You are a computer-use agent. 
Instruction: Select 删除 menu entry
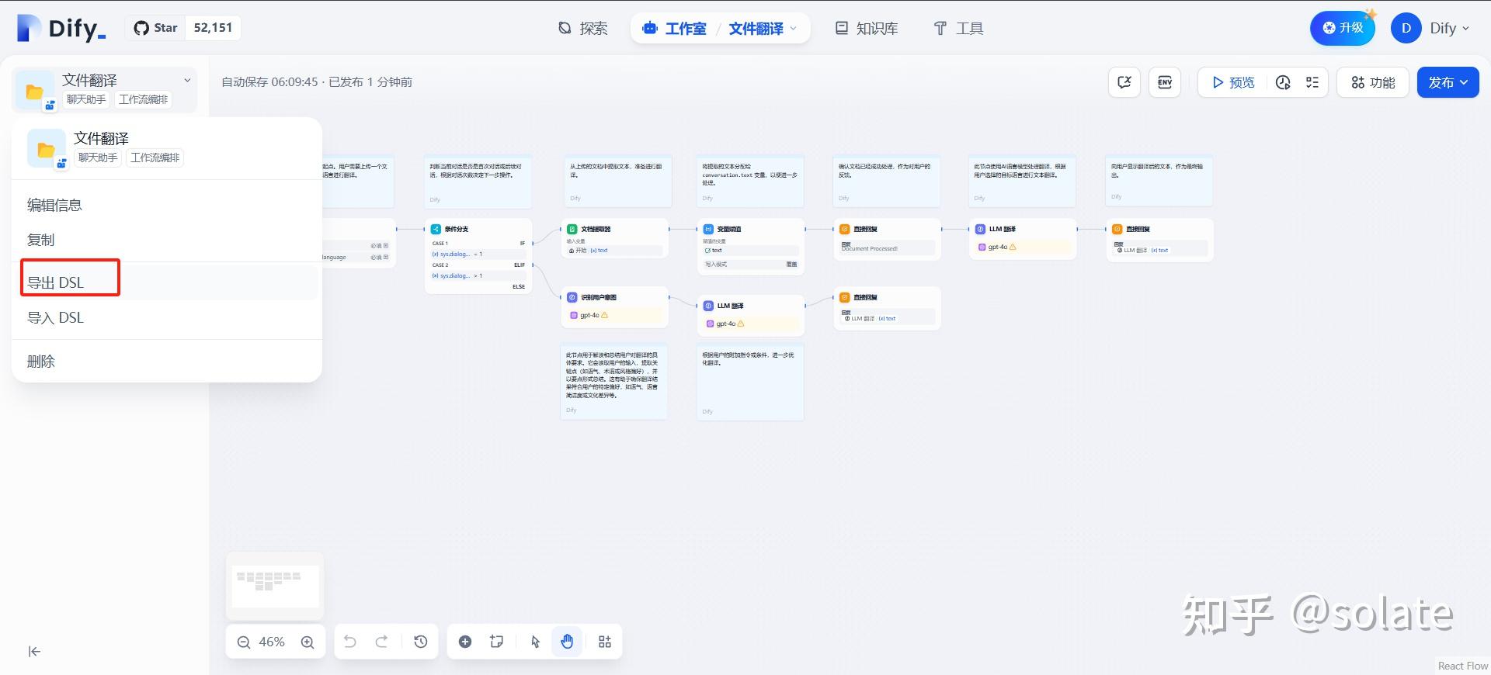click(x=165, y=361)
